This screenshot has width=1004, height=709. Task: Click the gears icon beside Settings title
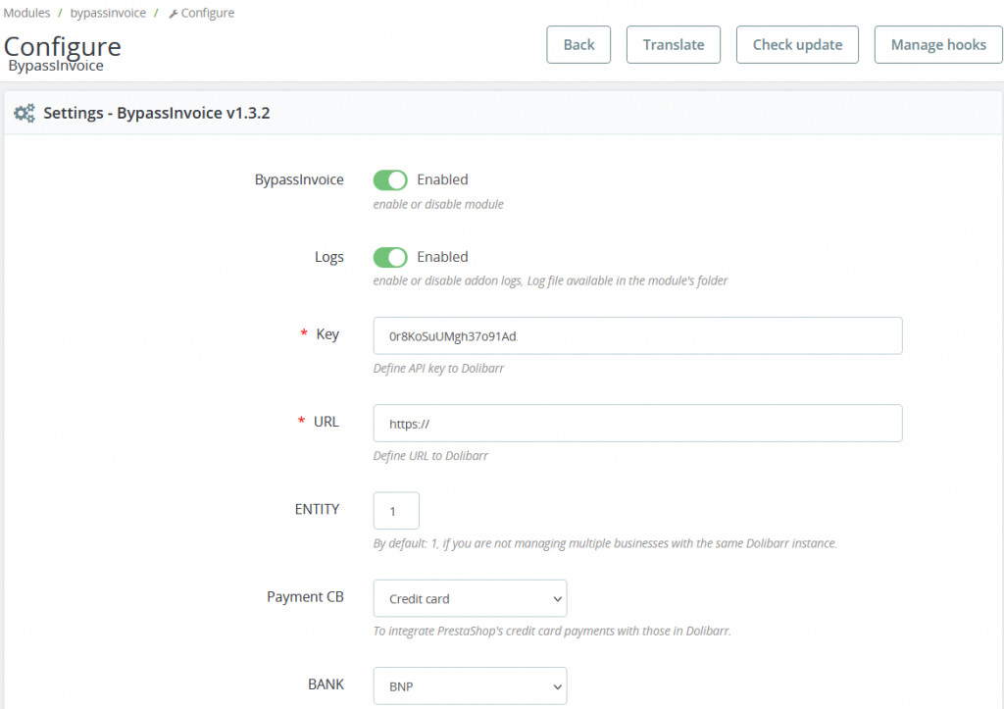point(25,114)
